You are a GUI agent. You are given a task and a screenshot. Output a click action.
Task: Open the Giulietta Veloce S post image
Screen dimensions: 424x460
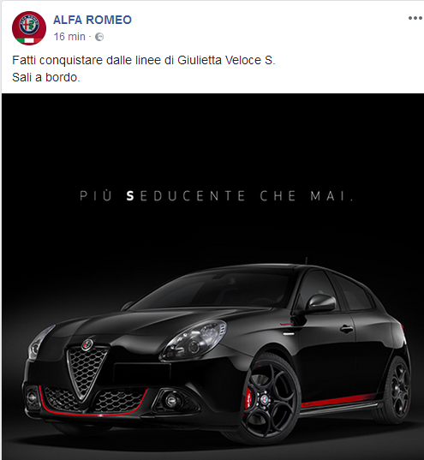[212, 277]
